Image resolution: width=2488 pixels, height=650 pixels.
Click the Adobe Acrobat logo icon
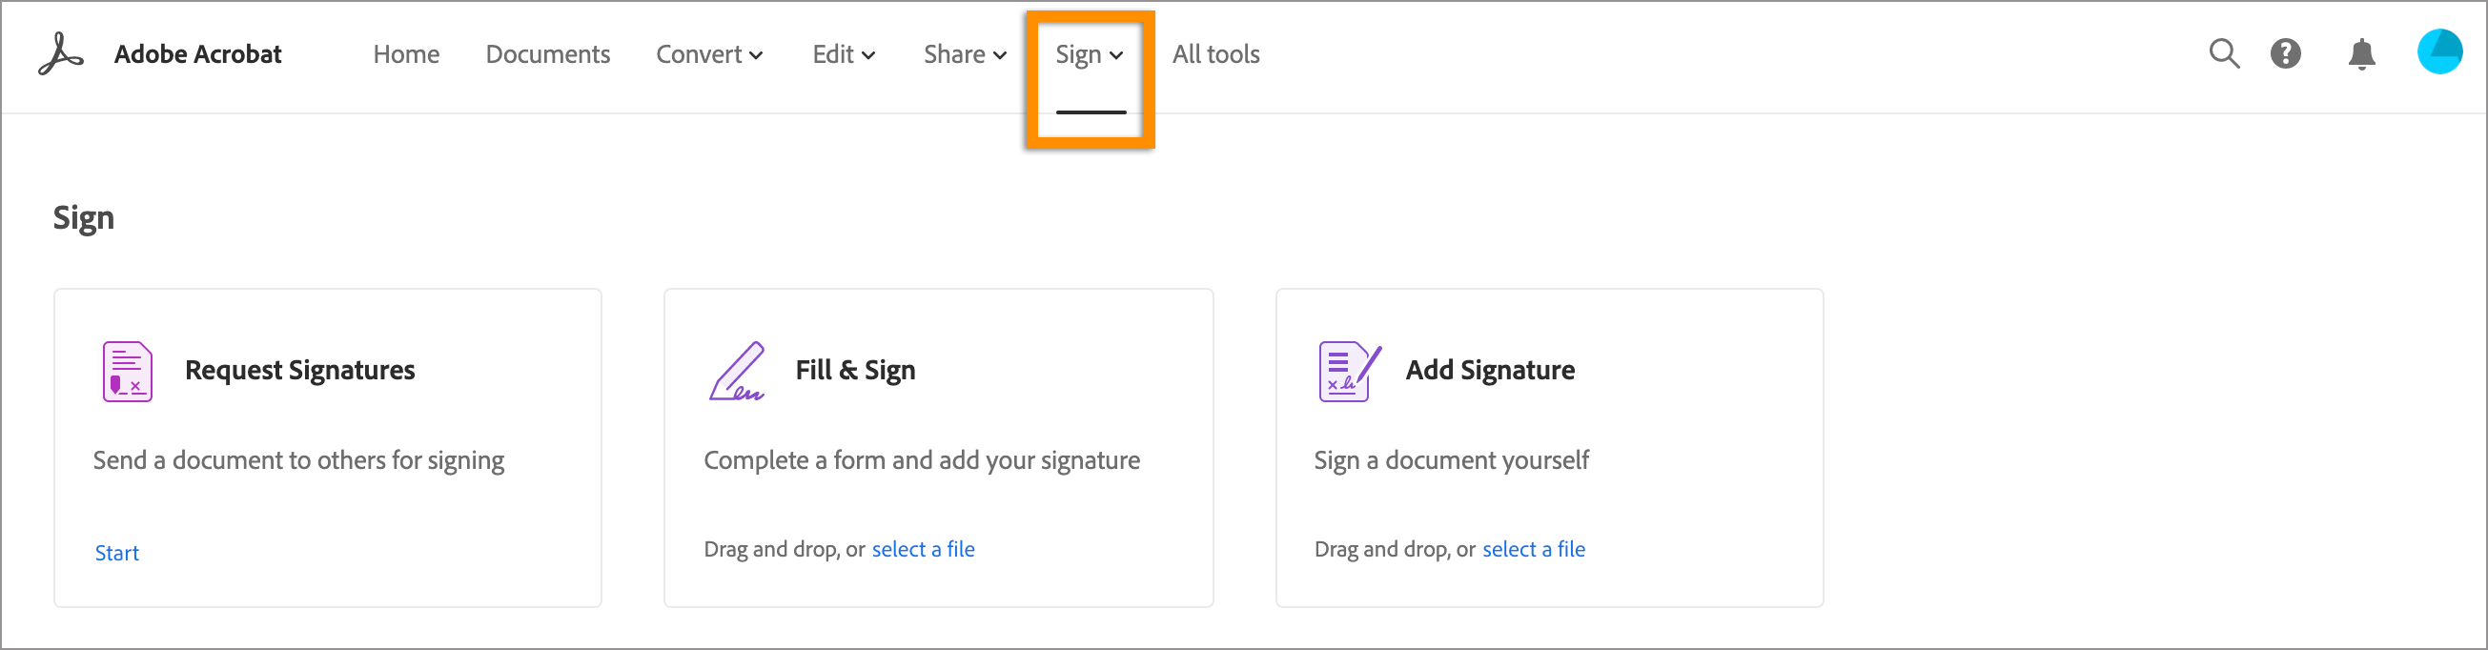[61, 54]
